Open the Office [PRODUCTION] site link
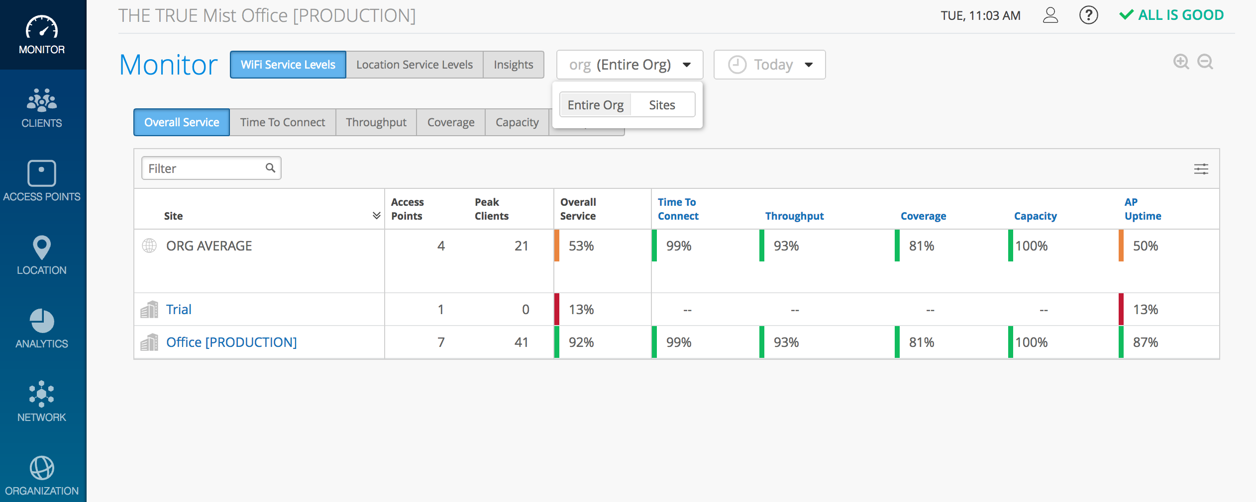The image size is (1256, 502). 231,342
